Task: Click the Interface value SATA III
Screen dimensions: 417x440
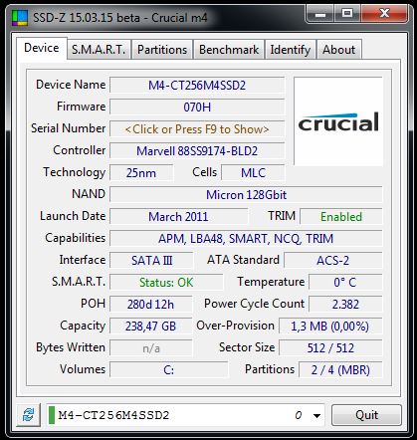Action: [151, 261]
